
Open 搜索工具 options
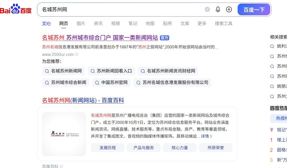click(x=224, y=23)
